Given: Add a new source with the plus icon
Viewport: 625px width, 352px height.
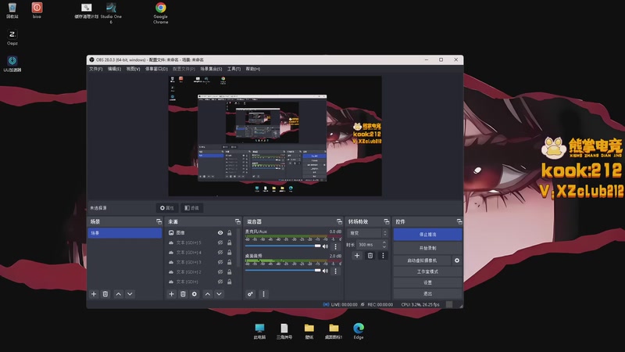Looking at the screenshot, I should 171,294.
